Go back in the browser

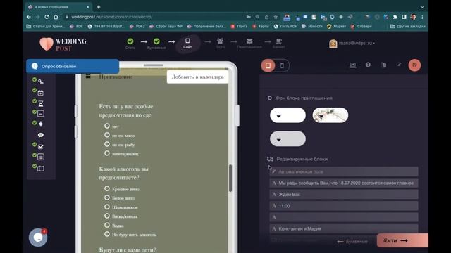[29, 17]
